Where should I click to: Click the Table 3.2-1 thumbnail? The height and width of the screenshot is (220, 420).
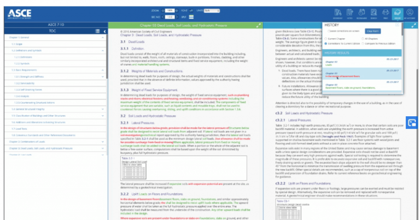coord(134,171)
